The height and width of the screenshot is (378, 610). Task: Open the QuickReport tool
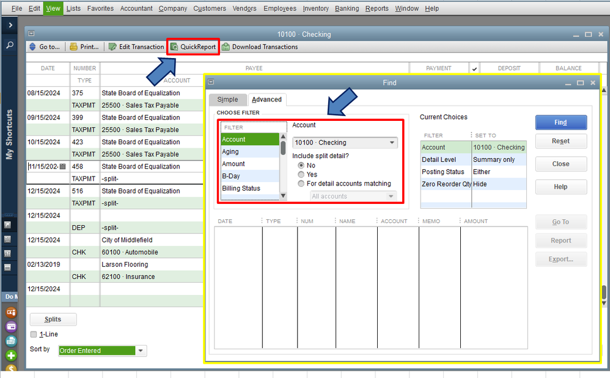click(x=193, y=46)
